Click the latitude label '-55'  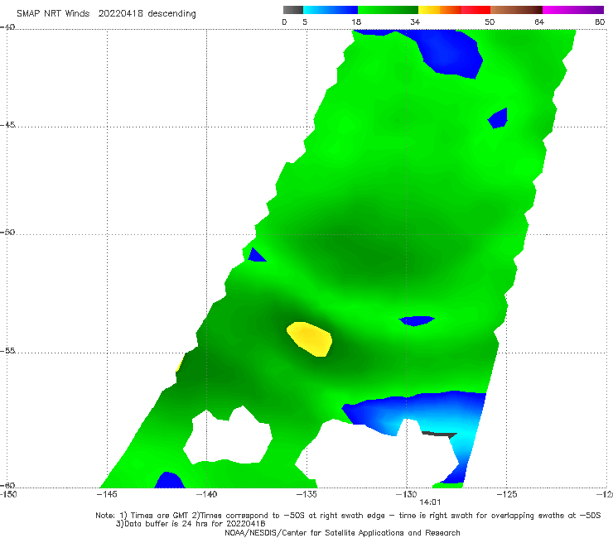point(7,350)
